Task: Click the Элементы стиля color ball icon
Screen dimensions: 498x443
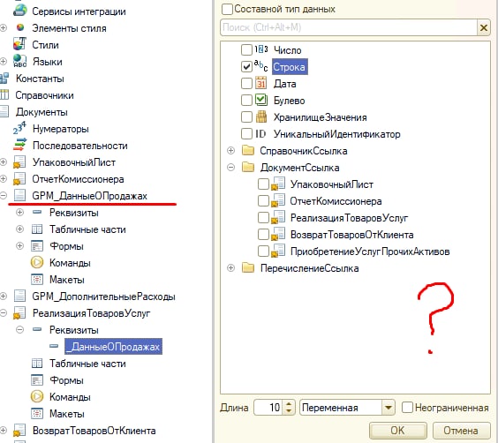Action: (x=20, y=27)
